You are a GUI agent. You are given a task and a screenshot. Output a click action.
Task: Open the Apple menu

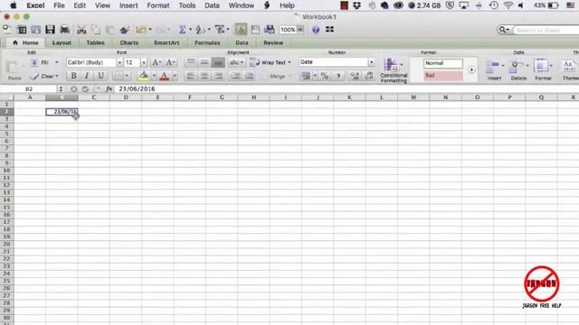(x=14, y=5)
